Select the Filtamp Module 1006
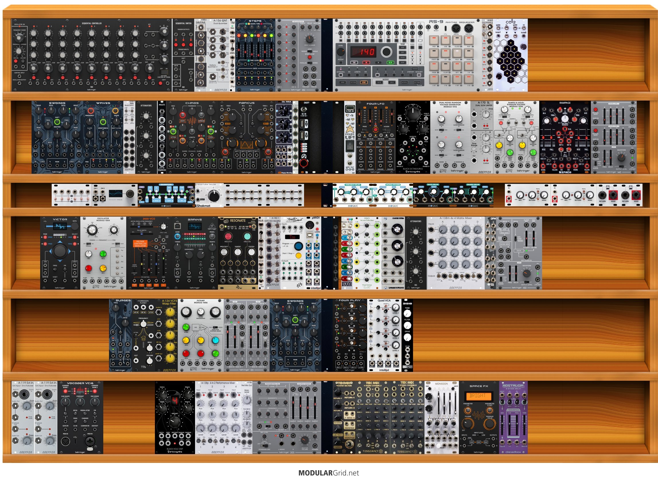Image resolution: width=658 pixels, height=479 pixels. (200, 335)
